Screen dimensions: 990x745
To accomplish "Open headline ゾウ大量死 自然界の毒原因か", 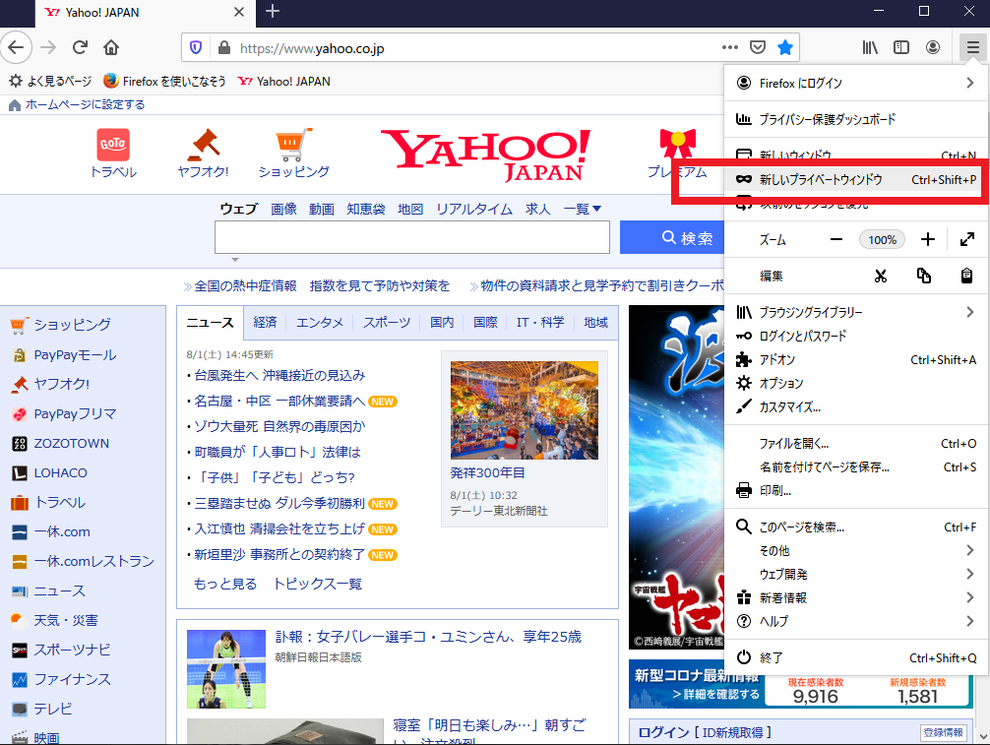I will 279,427.
